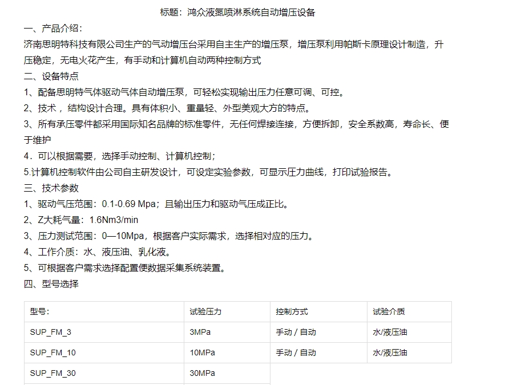Click line 3、所有承压零件都采用国际知名品牌
Image resolution: width=505 pixels, height=385 pixels.
[236, 124]
